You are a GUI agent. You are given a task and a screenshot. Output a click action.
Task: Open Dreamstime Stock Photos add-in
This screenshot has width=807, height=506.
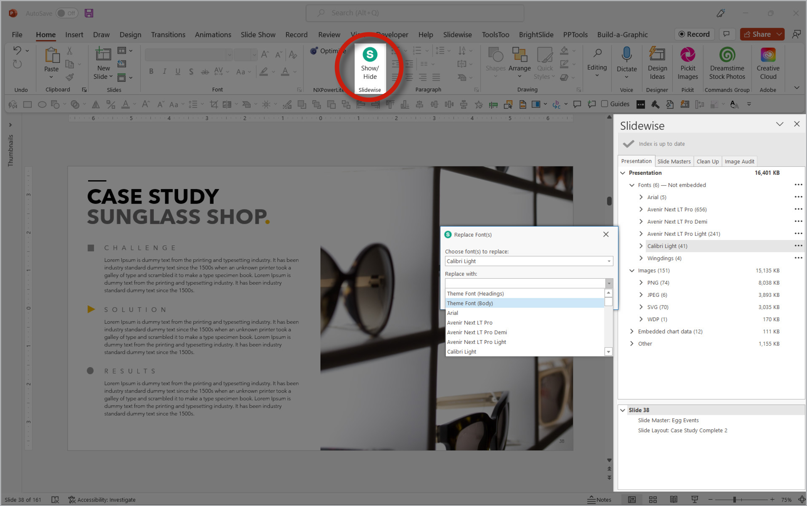(727, 64)
